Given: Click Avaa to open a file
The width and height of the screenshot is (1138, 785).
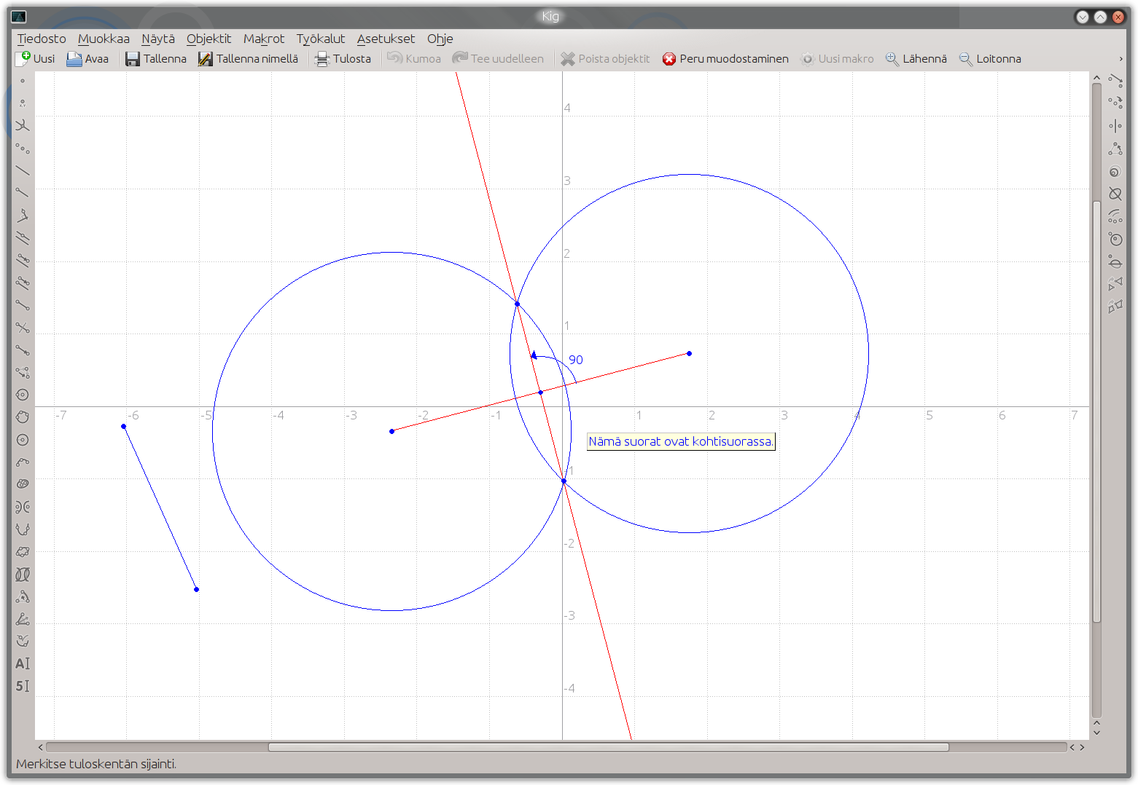Looking at the screenshot, I should (87, 59).
